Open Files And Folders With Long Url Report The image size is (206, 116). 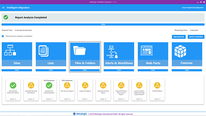(x=121, y=90)
